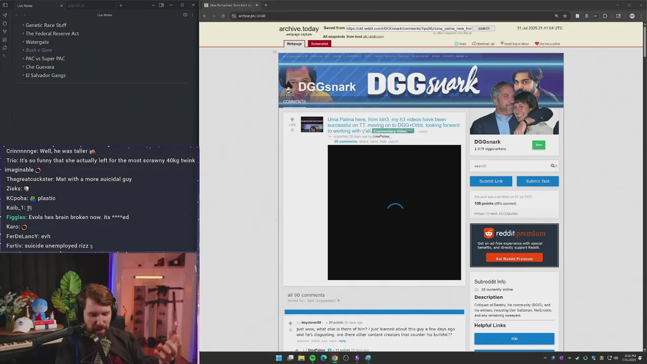The width and height of the screenshot is (647, 364).
Task: Collapse tinyclover69's comment thread
Action: coord(298,323)
